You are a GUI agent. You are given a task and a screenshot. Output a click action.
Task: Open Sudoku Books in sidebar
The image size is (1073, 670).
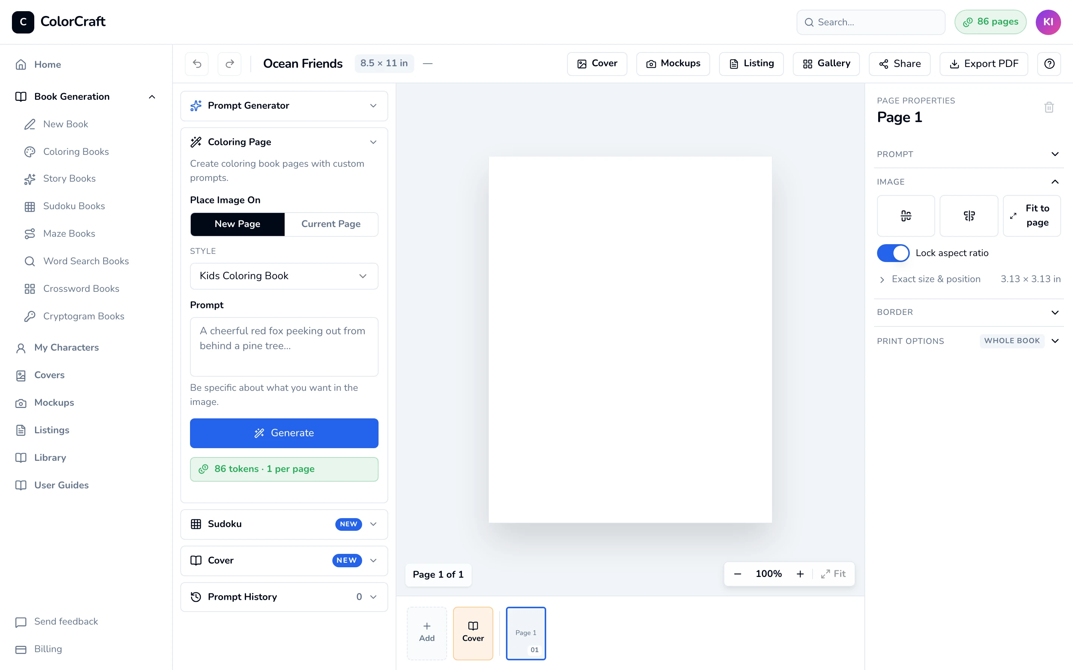74,206
